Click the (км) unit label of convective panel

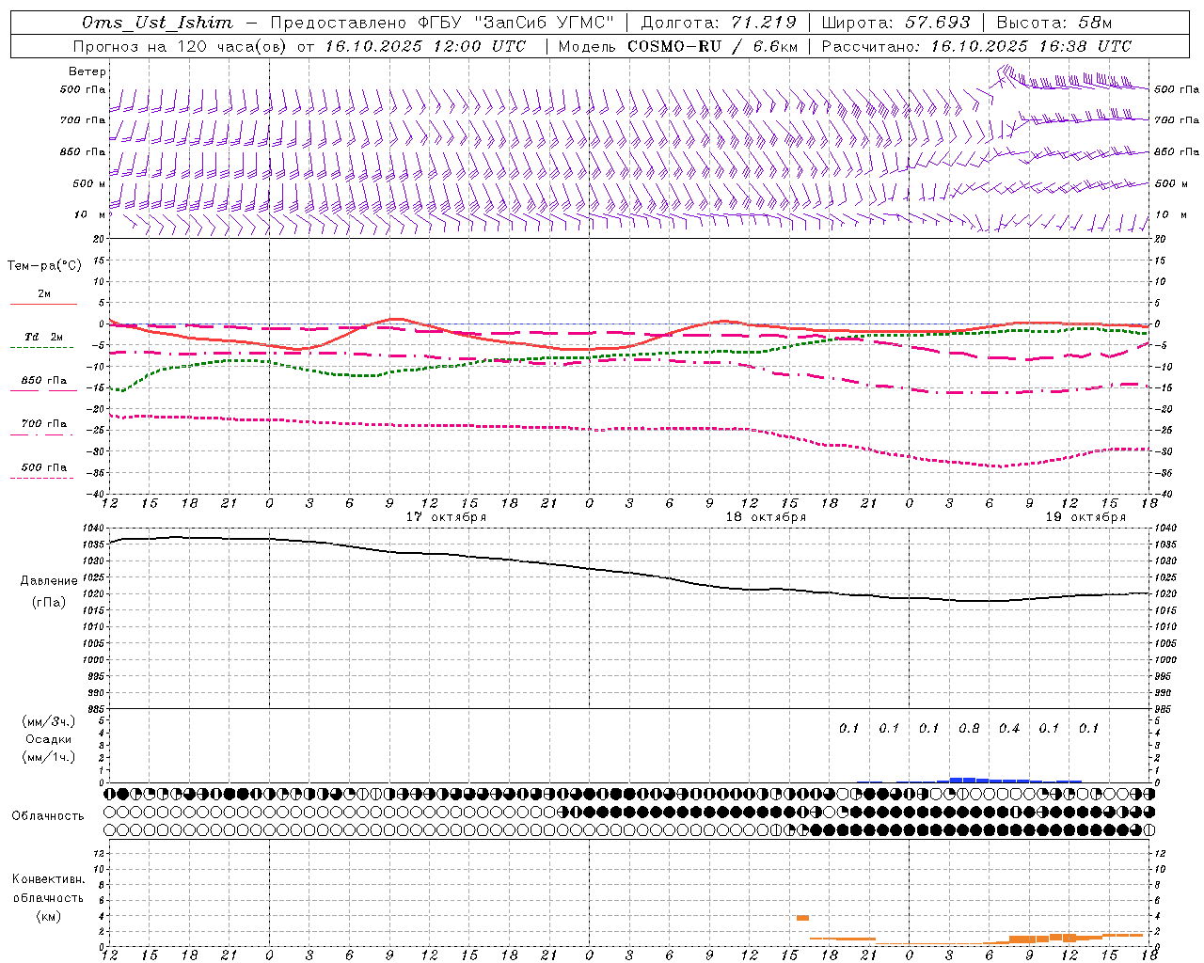click(x=49, y=916)
